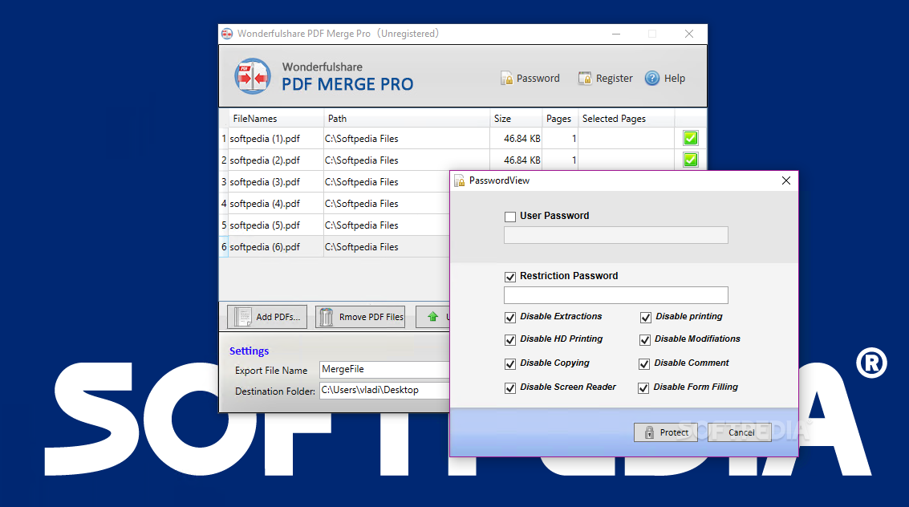This screenshot has width=909, height=507.
Task: Uncheck Disable Copying option
Action: tap(510, 364)
